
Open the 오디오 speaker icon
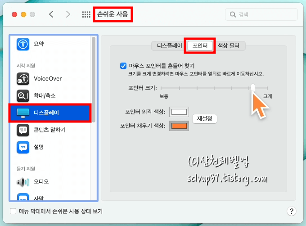click(23, 182)
